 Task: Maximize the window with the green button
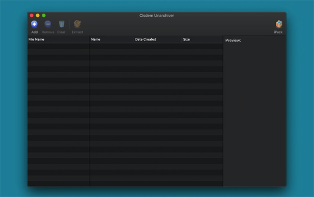(43, 15)
